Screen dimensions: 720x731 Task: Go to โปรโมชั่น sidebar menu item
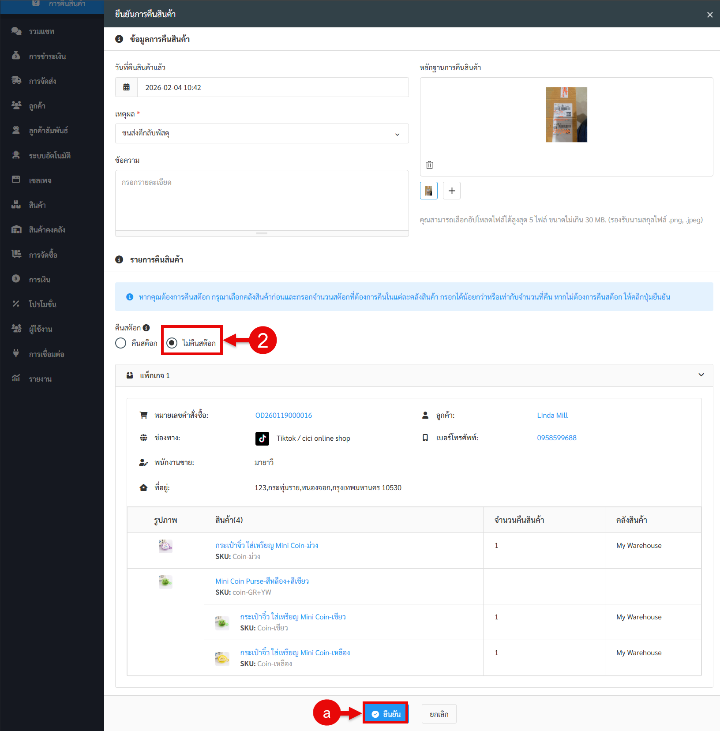coord(42,304)
